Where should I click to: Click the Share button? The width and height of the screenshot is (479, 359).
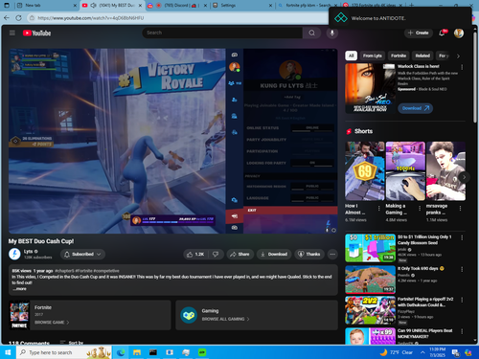(x=239, y=254)
